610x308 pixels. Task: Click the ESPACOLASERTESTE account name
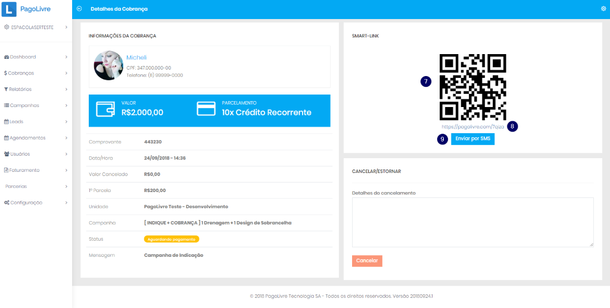[32, 27]
